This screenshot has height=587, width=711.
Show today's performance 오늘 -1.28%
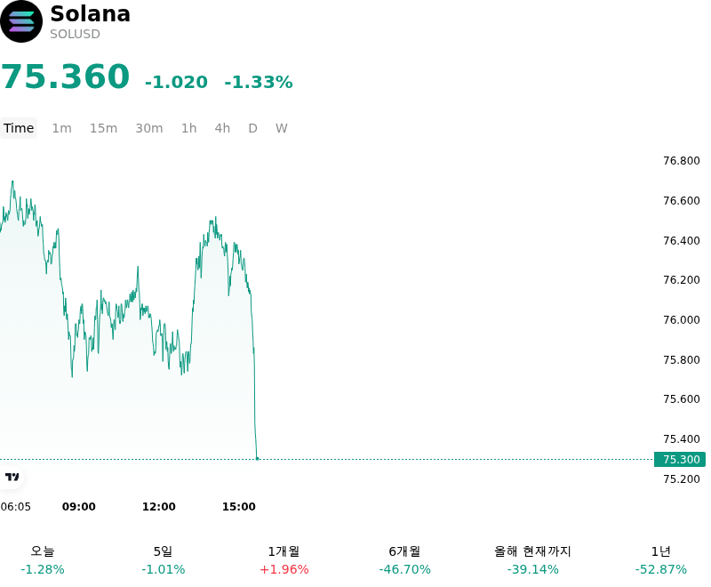click(43, 560)
